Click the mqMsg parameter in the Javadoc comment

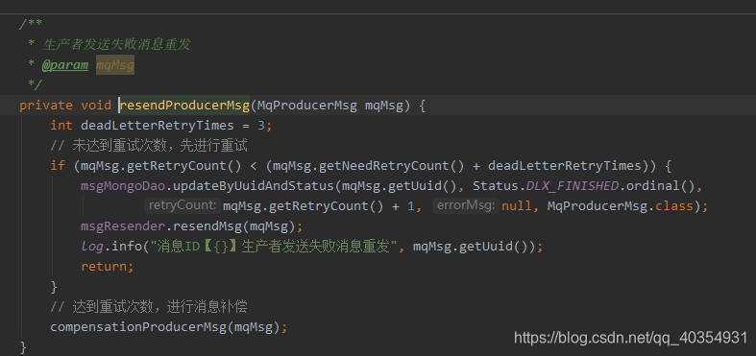click(x=115, y=65)
